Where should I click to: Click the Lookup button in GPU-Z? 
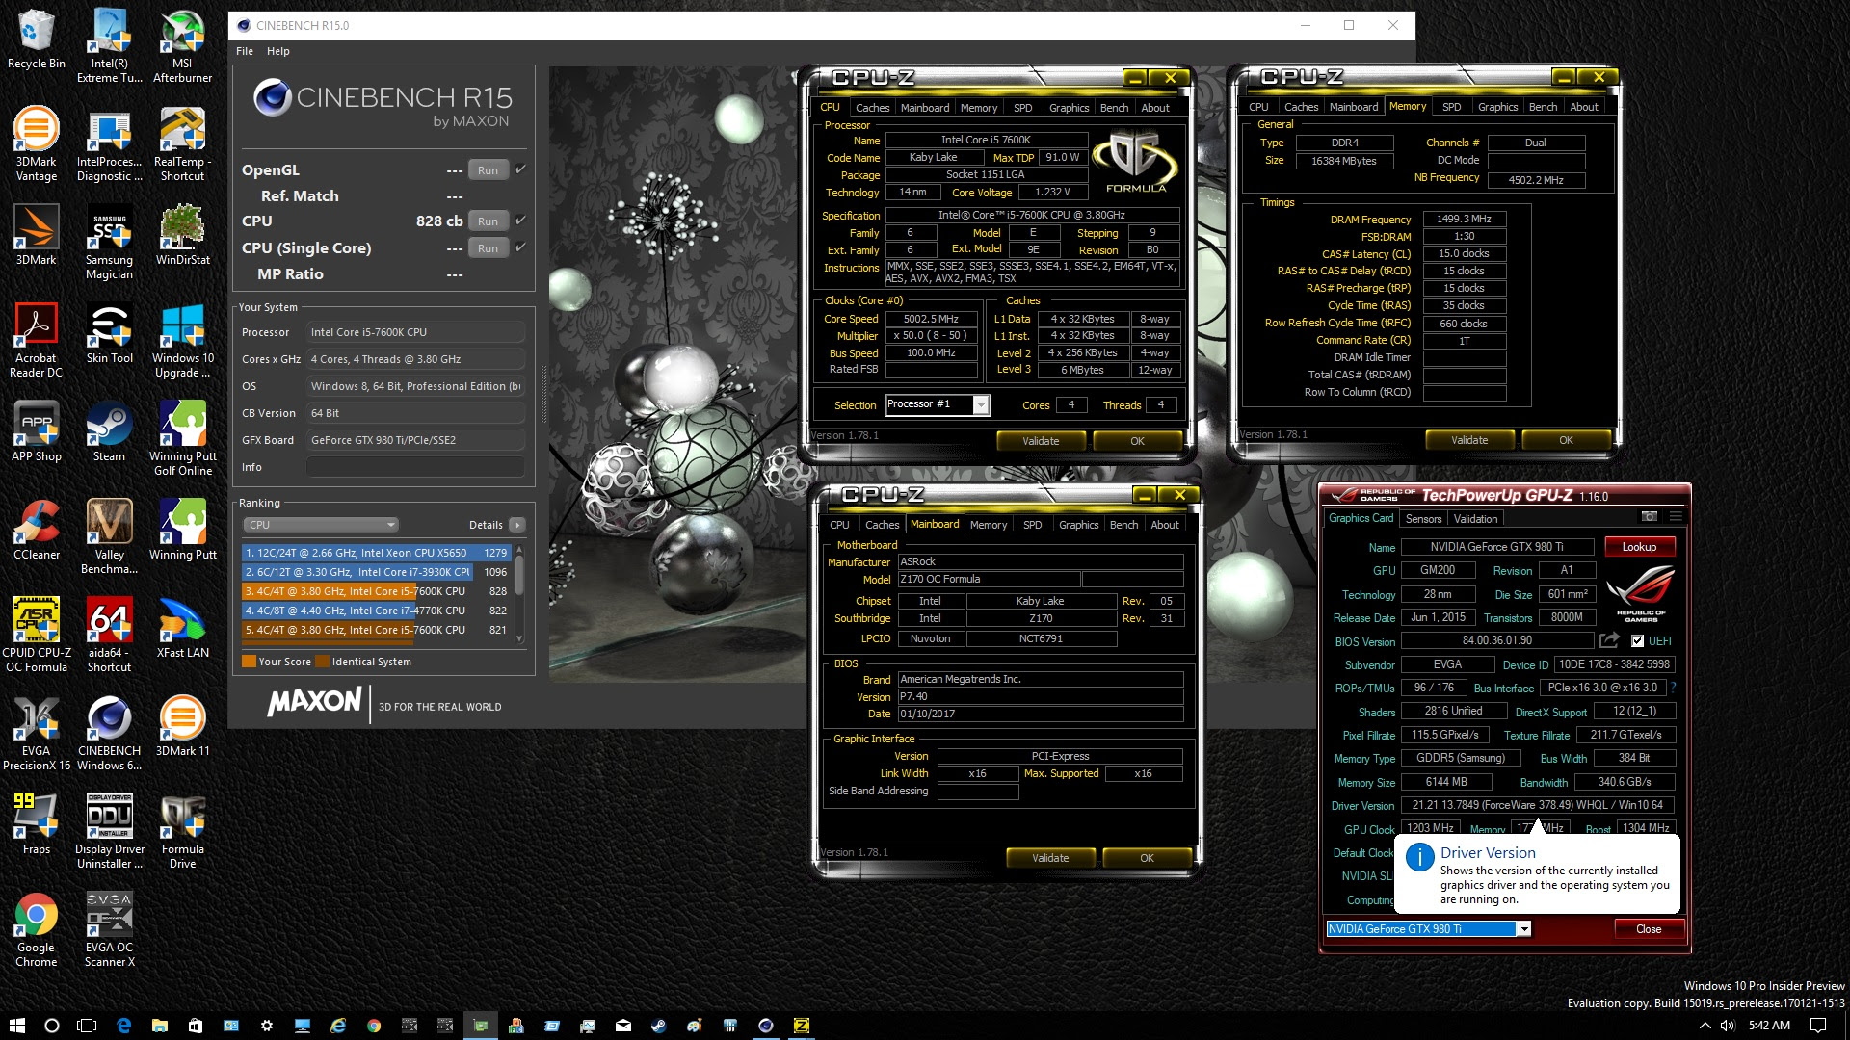pos(1639,547)
